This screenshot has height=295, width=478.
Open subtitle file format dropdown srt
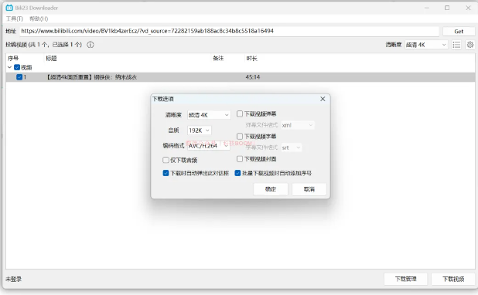[x=292, y=147]
